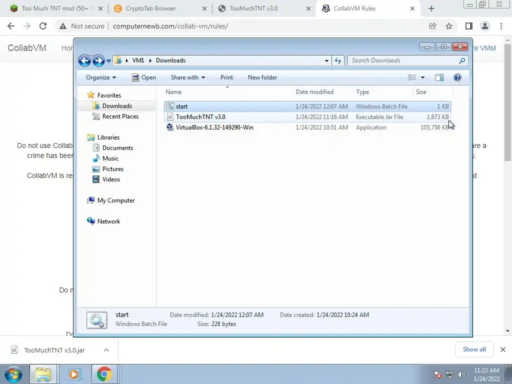The image size is (512, 384).
Task: Select Downloads in navigation pane
Action: click(x=117, y=106)
